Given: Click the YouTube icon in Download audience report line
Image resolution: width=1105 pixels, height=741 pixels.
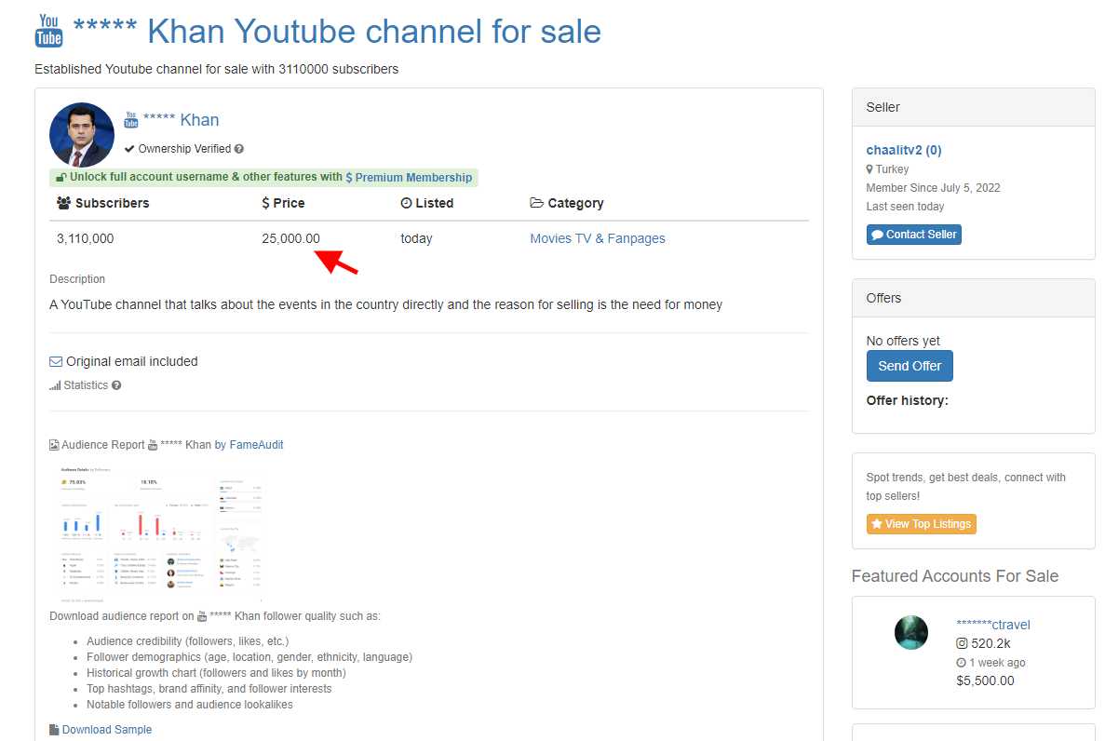Looking at the screenshot, I should point(202,616).
